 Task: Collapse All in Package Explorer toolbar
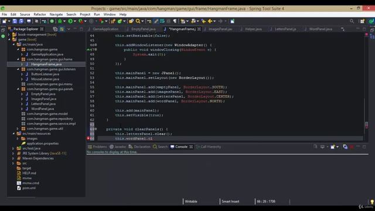pyautogui.click(x=55, y=29)
